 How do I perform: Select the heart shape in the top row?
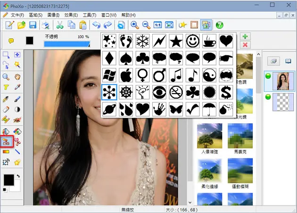[x=226, y=41]
